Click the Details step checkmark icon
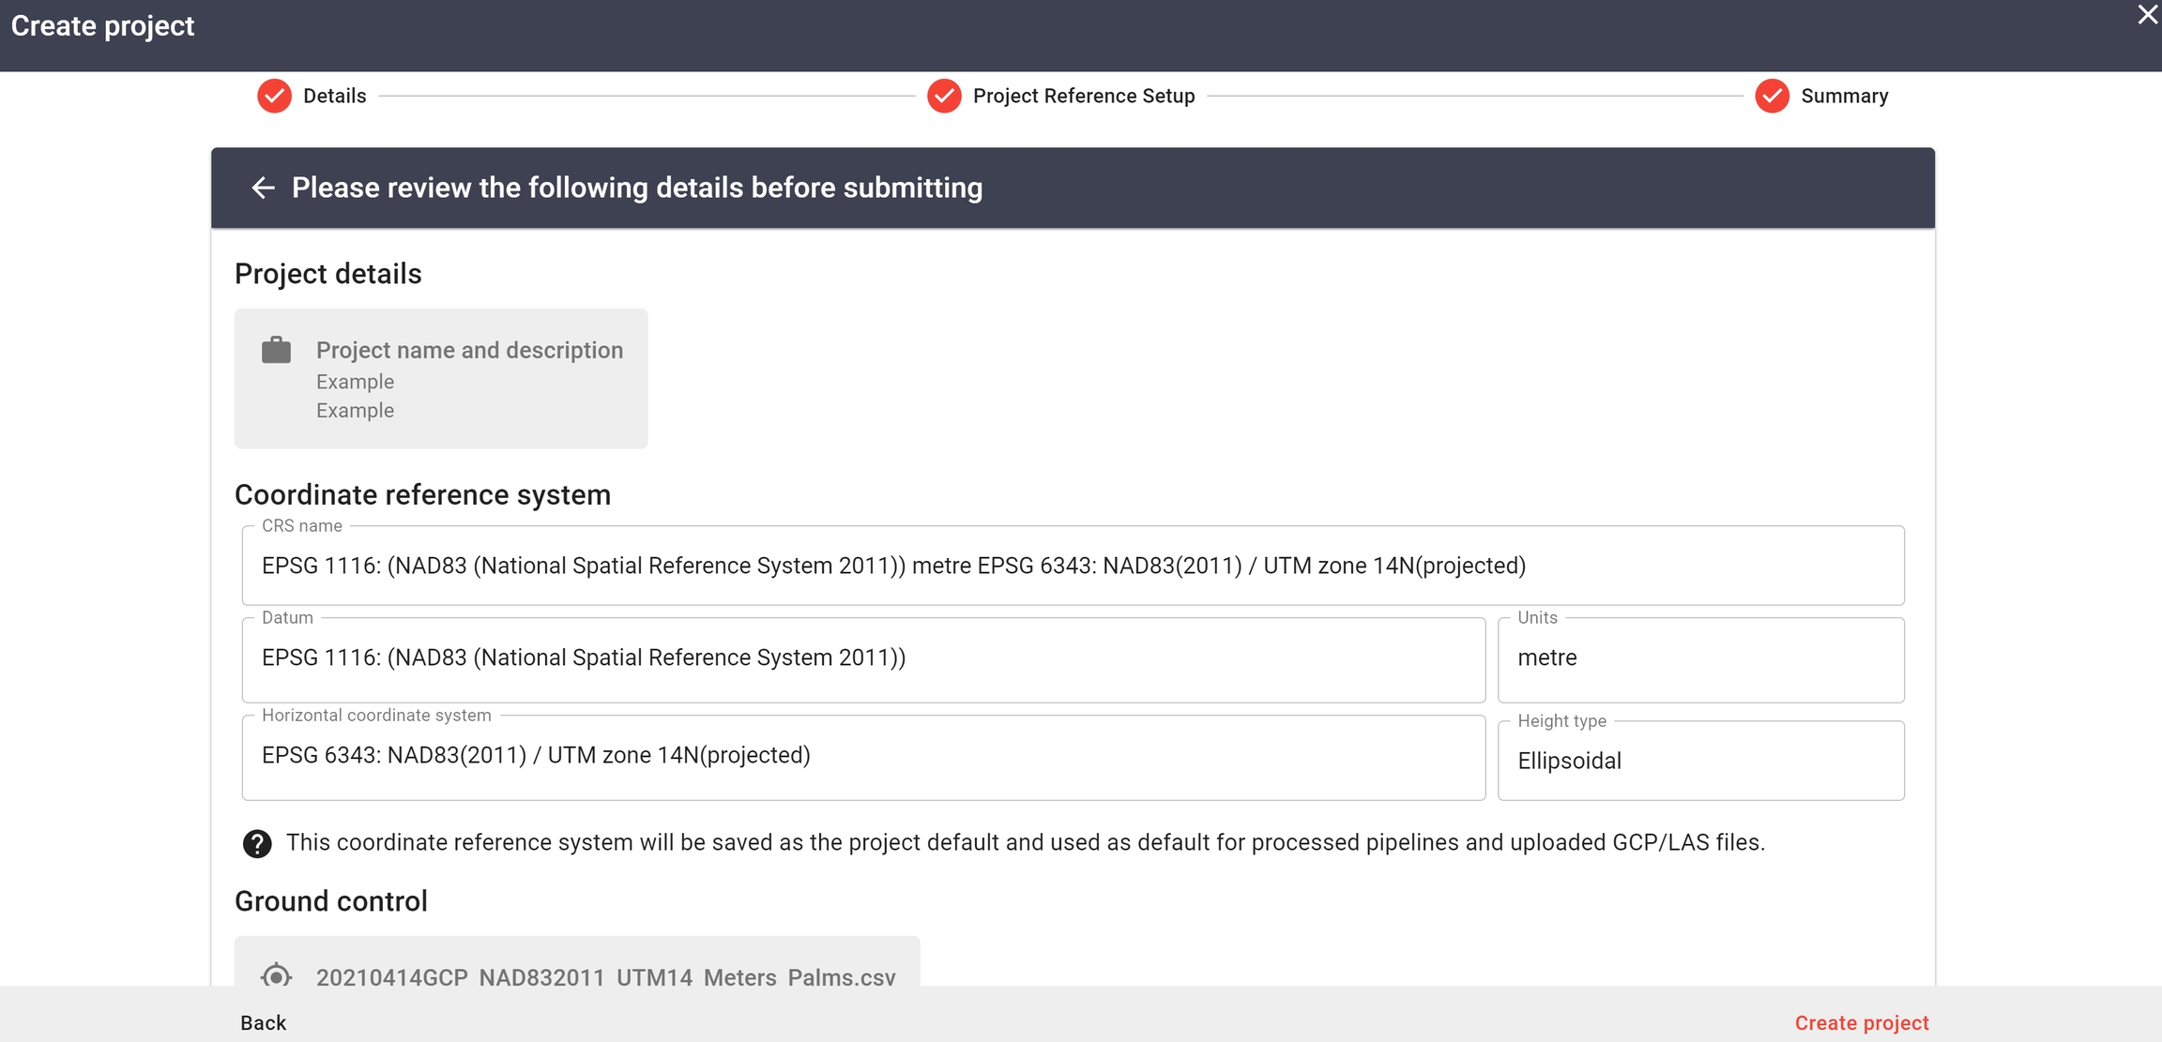 (274, 96)
